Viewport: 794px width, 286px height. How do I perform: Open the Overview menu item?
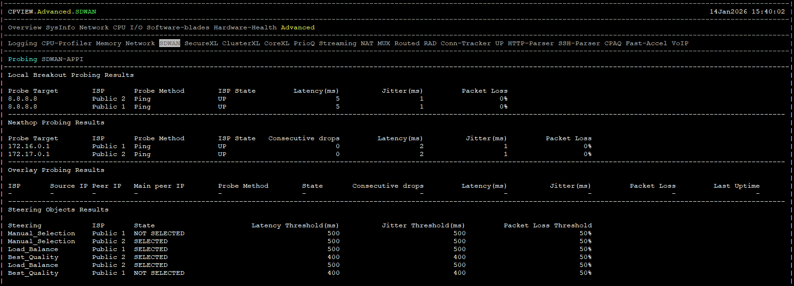coord(25,27)
